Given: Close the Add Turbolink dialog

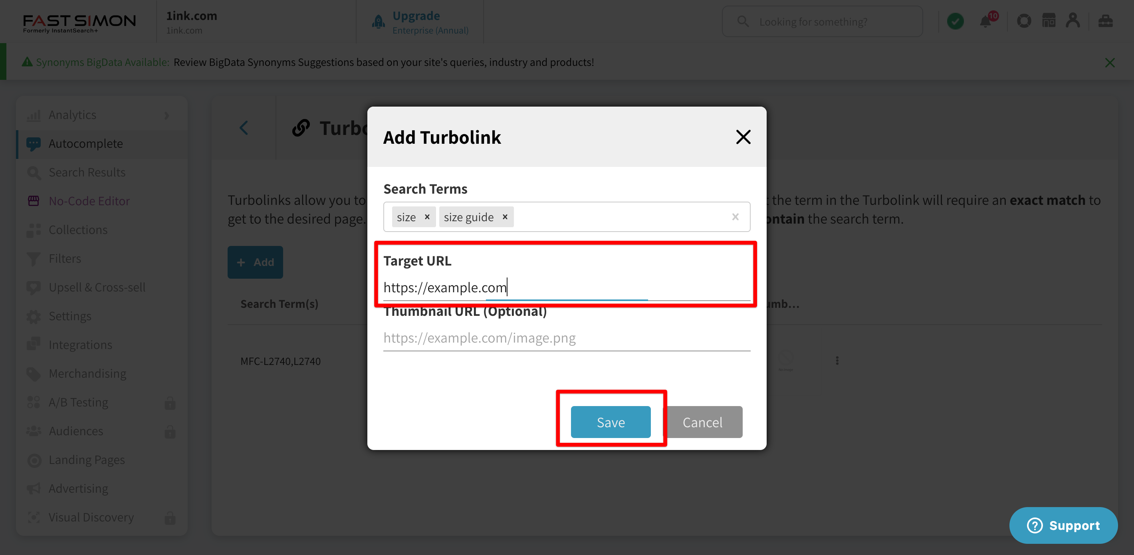Looking at the screenshot, I should pos(743,137).
